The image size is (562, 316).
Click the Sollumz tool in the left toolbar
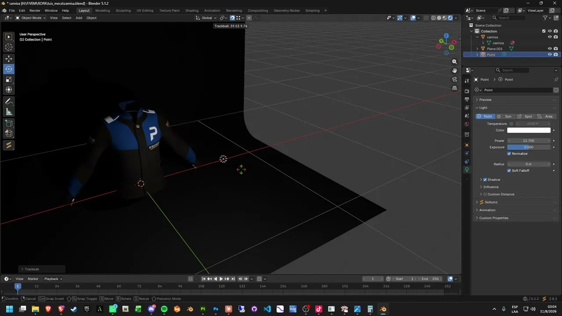pos(9,145)
